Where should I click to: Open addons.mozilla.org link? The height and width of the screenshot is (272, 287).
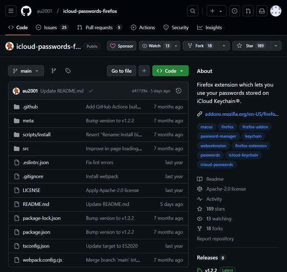242,114
